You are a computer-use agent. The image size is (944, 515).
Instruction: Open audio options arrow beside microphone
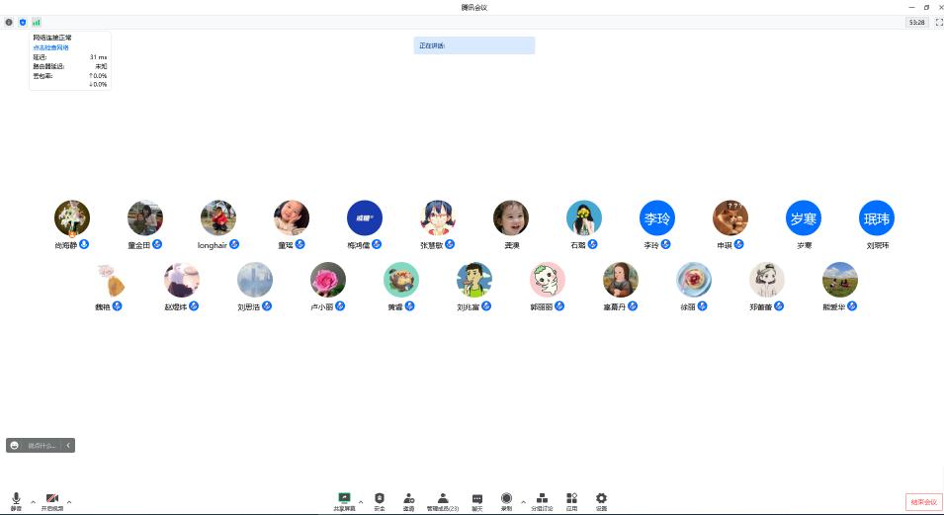[x=33, y=502]
